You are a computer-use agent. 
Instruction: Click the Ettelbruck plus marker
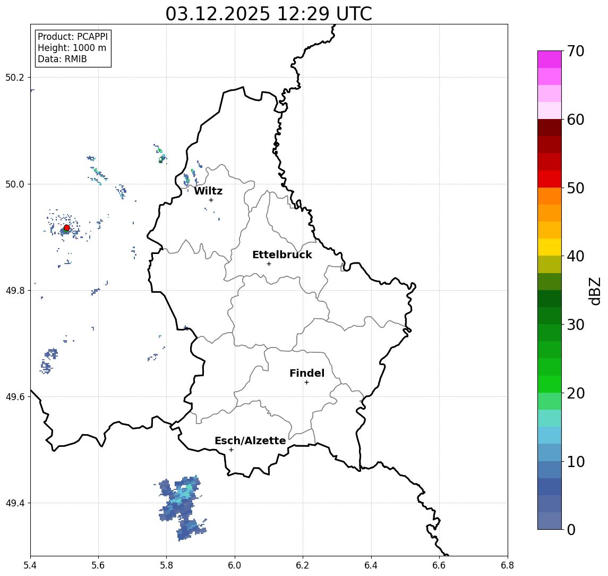click(269, 264)
